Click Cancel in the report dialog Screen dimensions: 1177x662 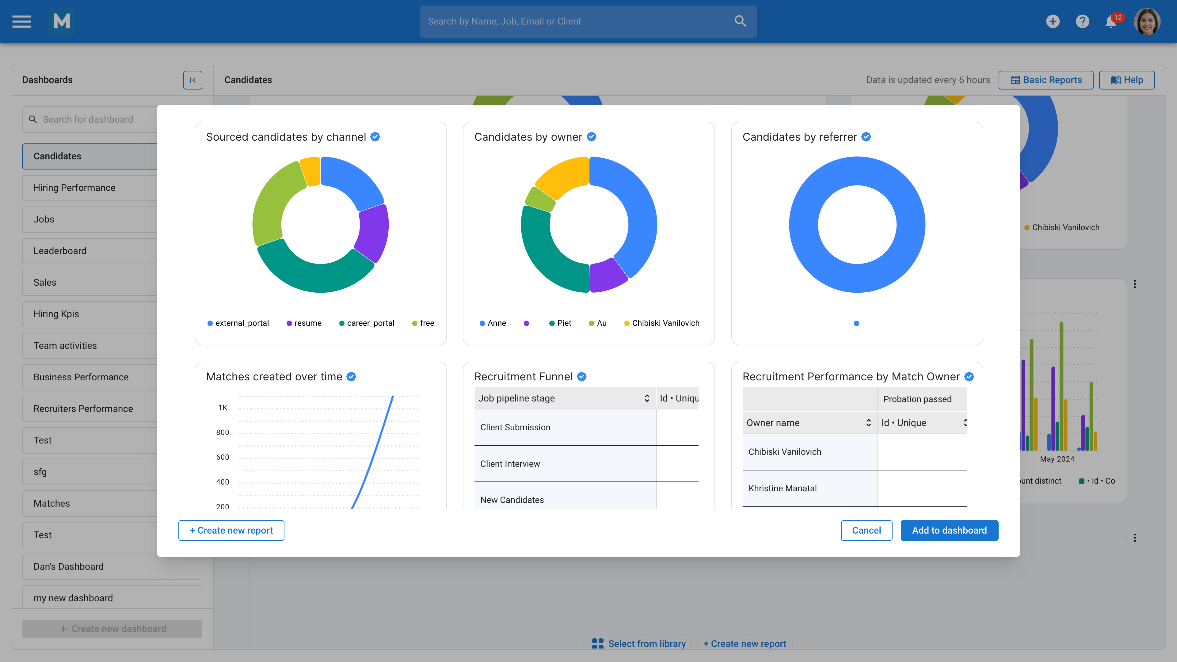pyautogui.click(x=866, y=530)
